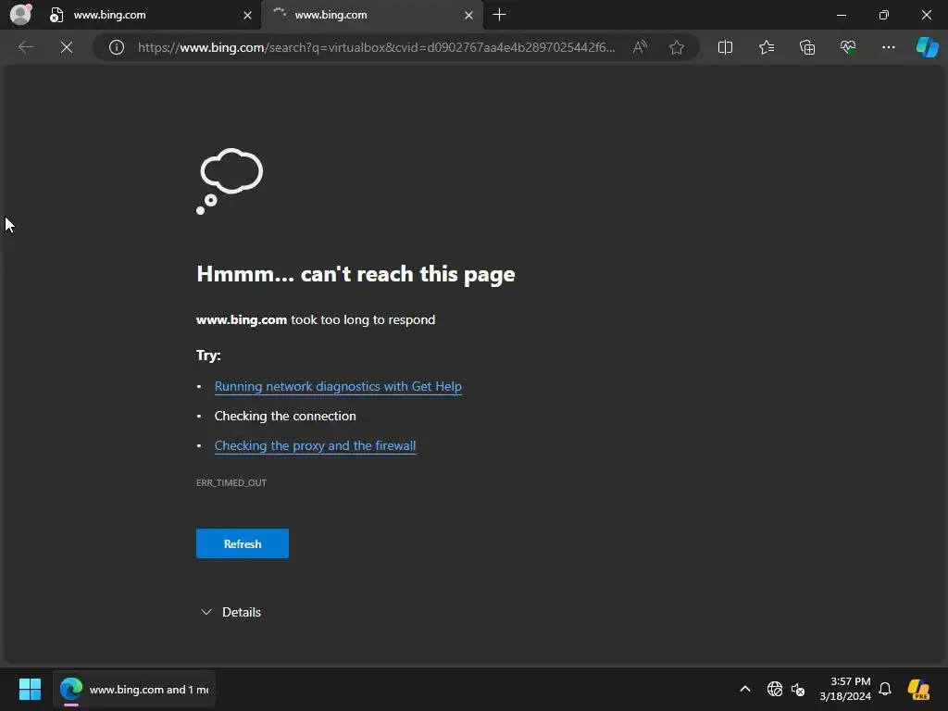Image resolution: width=948 pixels, height=711 pixels.
Task: Open the Collections icon
Action: pos(807,47)
